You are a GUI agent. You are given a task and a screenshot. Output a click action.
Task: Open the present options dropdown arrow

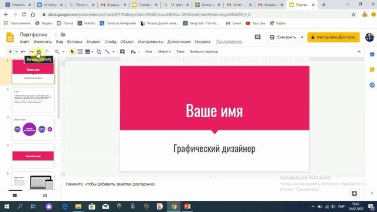click(302, 37)
